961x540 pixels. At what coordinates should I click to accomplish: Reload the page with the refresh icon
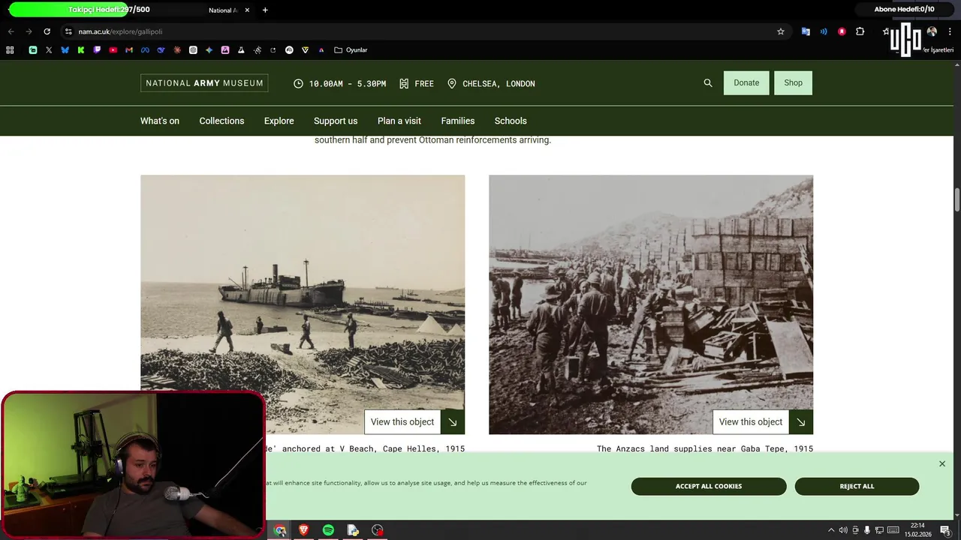coord(47,31)
